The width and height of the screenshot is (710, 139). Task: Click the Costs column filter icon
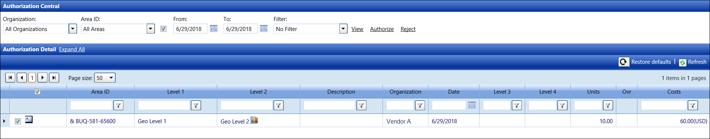693,105
